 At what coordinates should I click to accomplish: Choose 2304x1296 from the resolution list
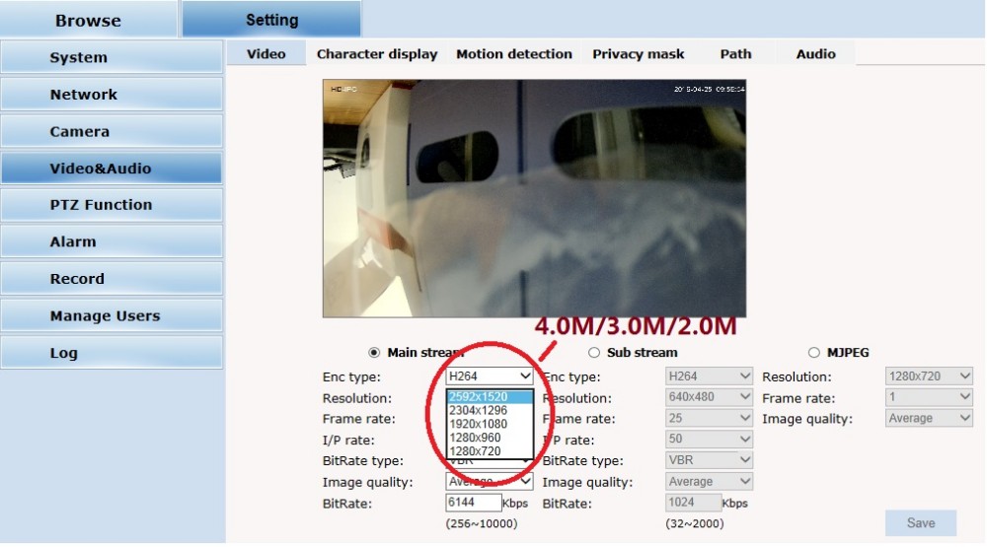tap(479, 410)
